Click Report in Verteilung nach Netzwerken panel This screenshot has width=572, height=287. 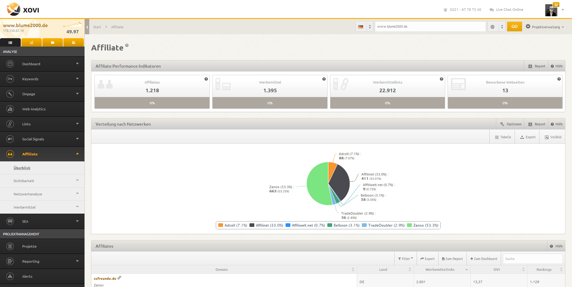(537, 124)
